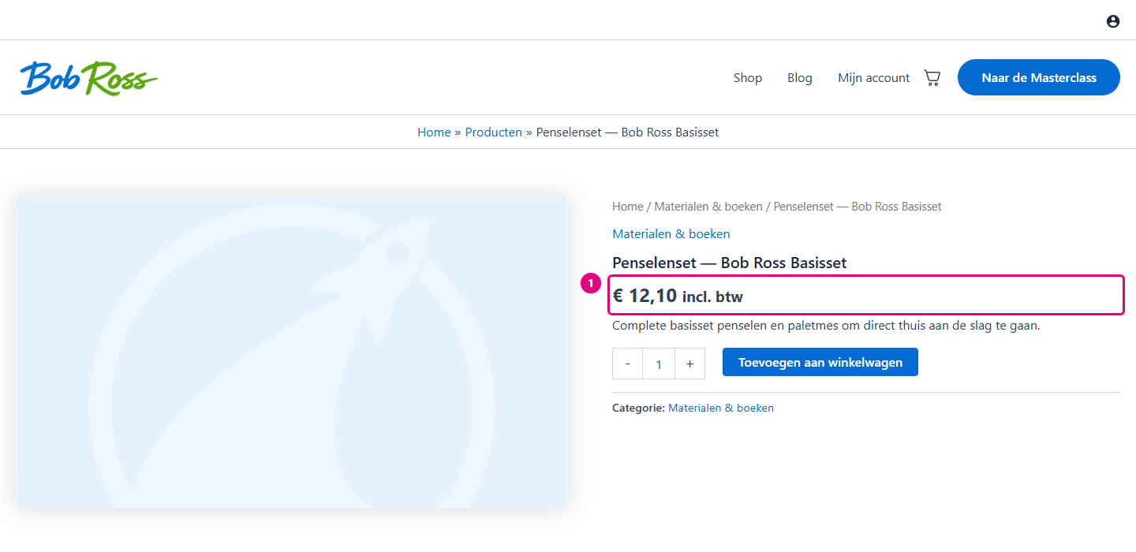Image resolution: width=1136 pixels, height=552 pixels.
Task: Follow the Home link in the top breadcrumb bar
Action: [x=434, y=132]
